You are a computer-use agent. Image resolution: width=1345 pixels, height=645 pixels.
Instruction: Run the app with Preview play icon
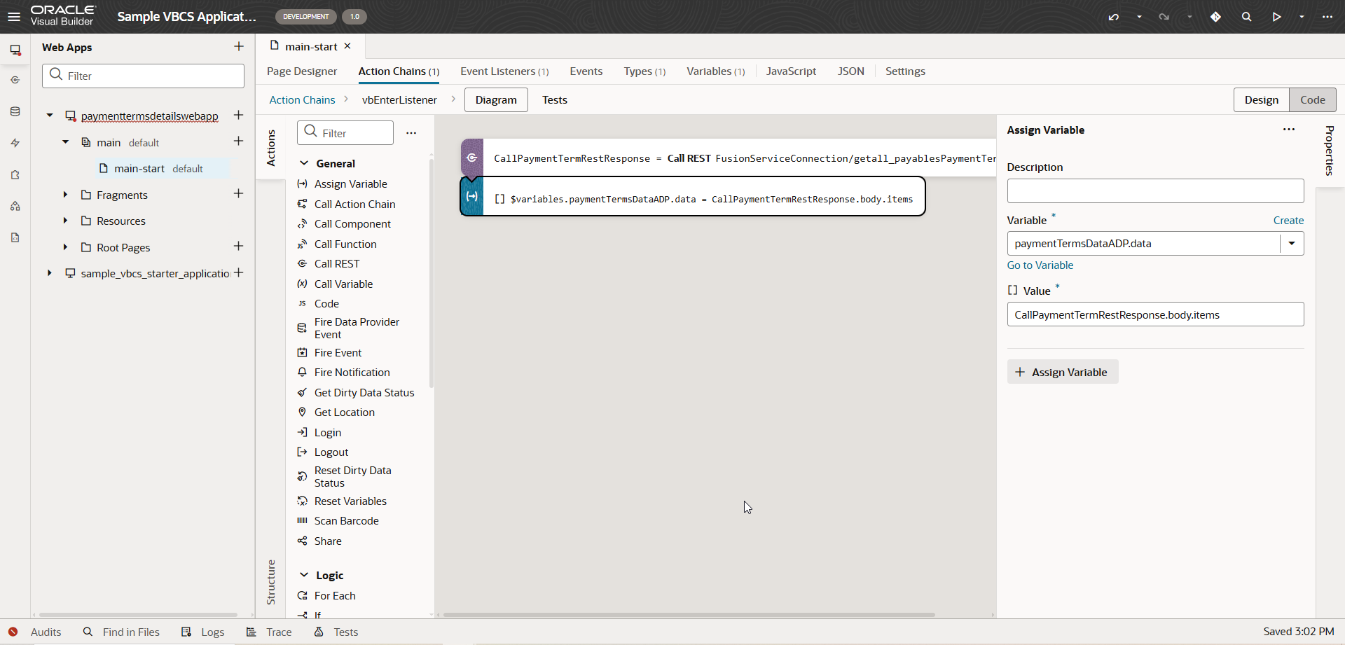click(x=1276, y=17)
